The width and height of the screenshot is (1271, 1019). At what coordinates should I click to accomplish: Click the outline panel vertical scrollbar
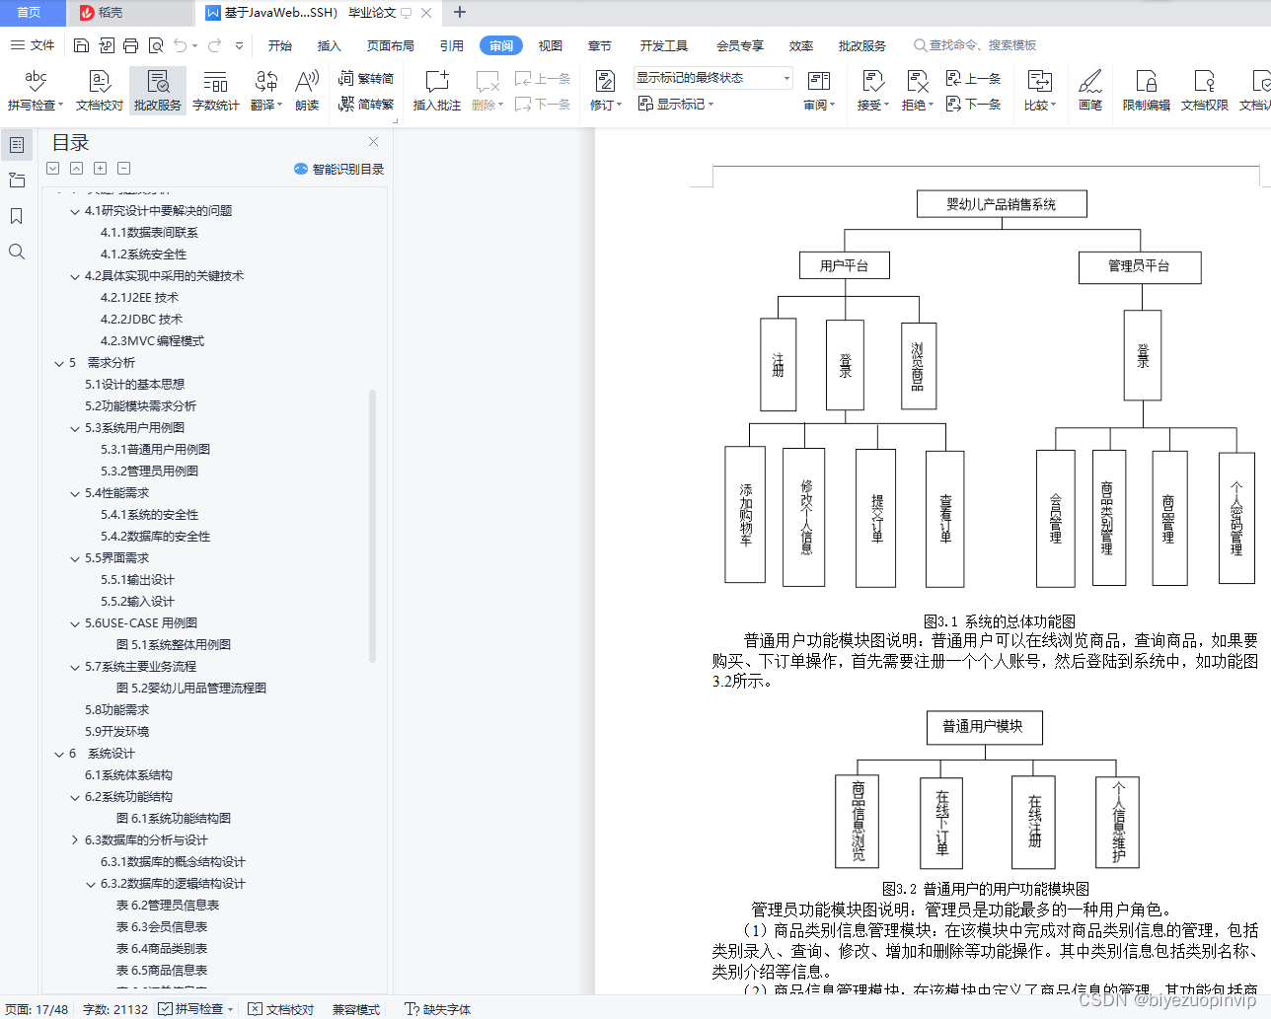(x=372, y=526)
